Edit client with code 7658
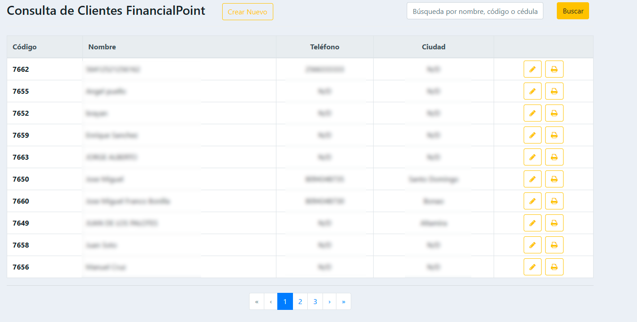This screenshot has width=637, height=322. click(x=532, y=245)
